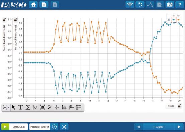The image size is (185, 132).
Task: Choose the arrow selection tool
Action: pos(13,107)
